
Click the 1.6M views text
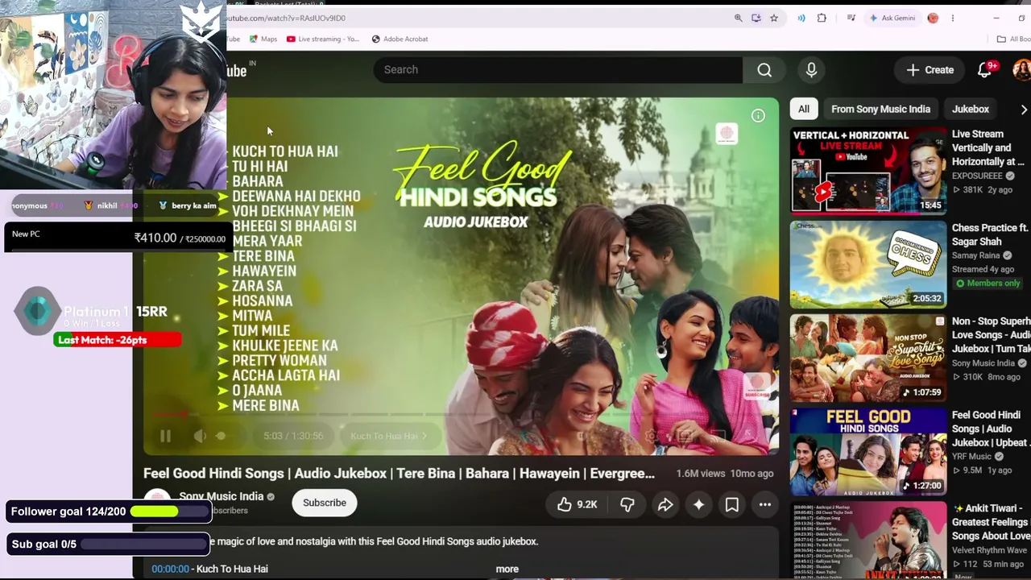[701, 474]
